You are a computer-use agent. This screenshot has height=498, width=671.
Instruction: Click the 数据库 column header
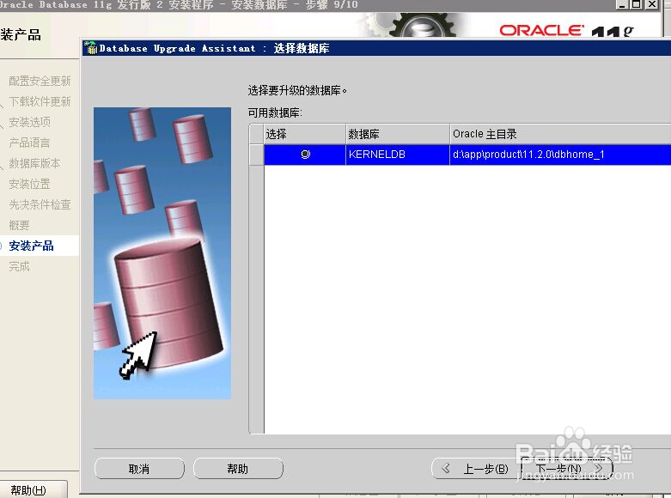point(398,134)
